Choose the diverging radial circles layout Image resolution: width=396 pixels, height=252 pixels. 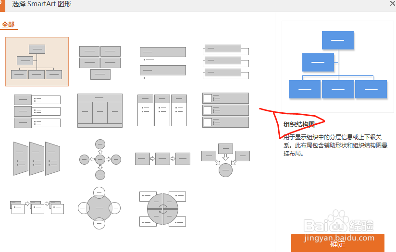(x=100, y=159)
